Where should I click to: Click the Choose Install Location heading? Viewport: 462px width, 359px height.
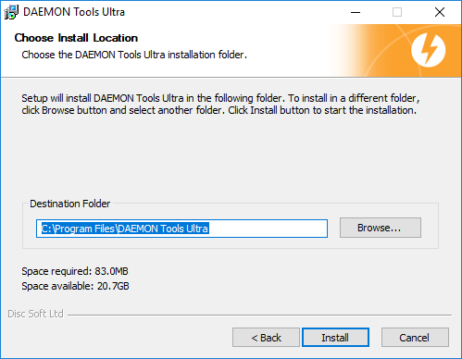pyautogui.click(x=76, y=38)
